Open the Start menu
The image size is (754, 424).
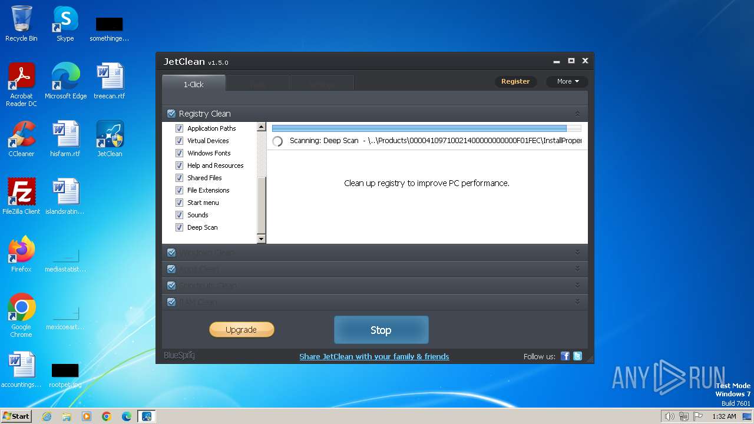point(16,416)
